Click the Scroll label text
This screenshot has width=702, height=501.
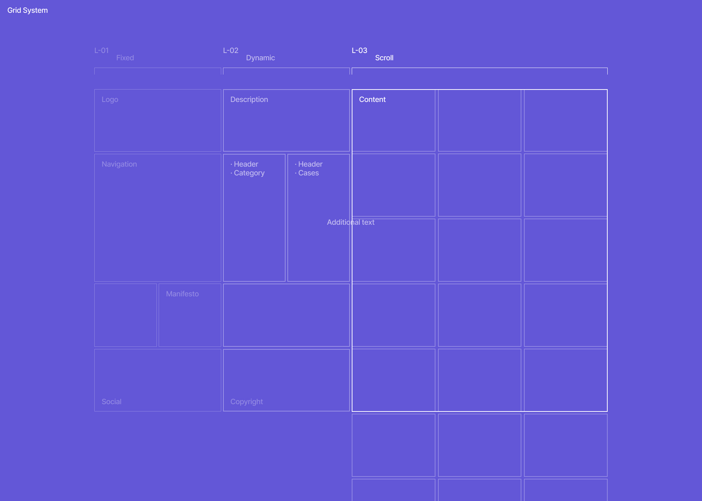[x=384, y=58]
